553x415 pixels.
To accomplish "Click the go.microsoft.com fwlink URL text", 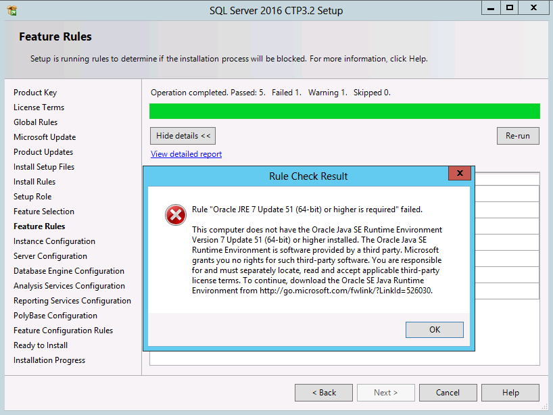I will click(345, 291).
